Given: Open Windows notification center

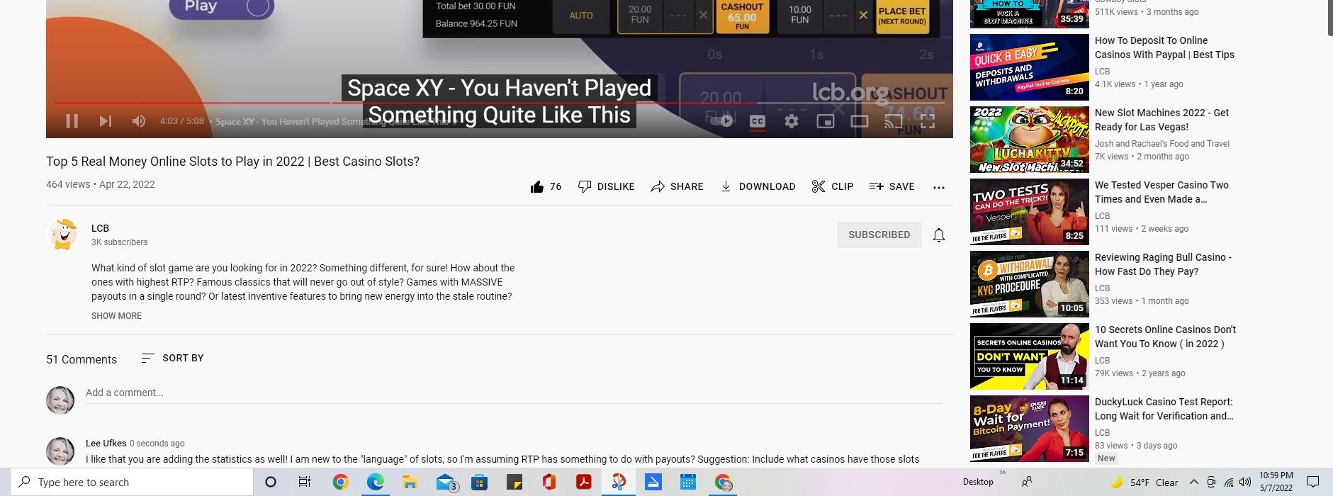Looking at the screenshot, I should tap(1312, 482).
